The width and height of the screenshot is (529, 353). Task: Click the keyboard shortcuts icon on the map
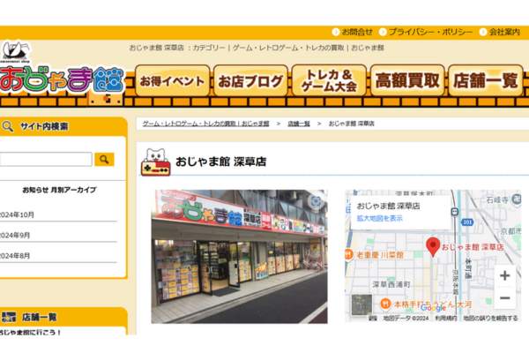click(373, 319)
